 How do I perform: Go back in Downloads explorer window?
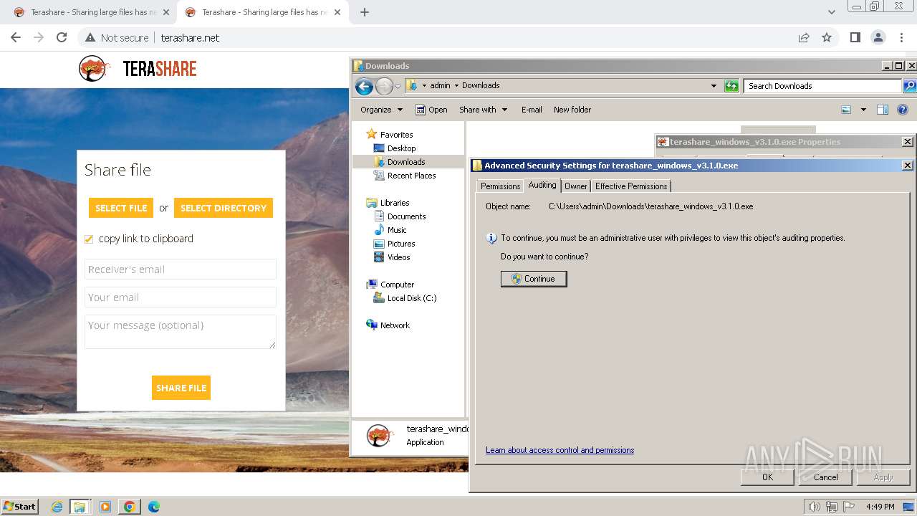pos(364,86)
